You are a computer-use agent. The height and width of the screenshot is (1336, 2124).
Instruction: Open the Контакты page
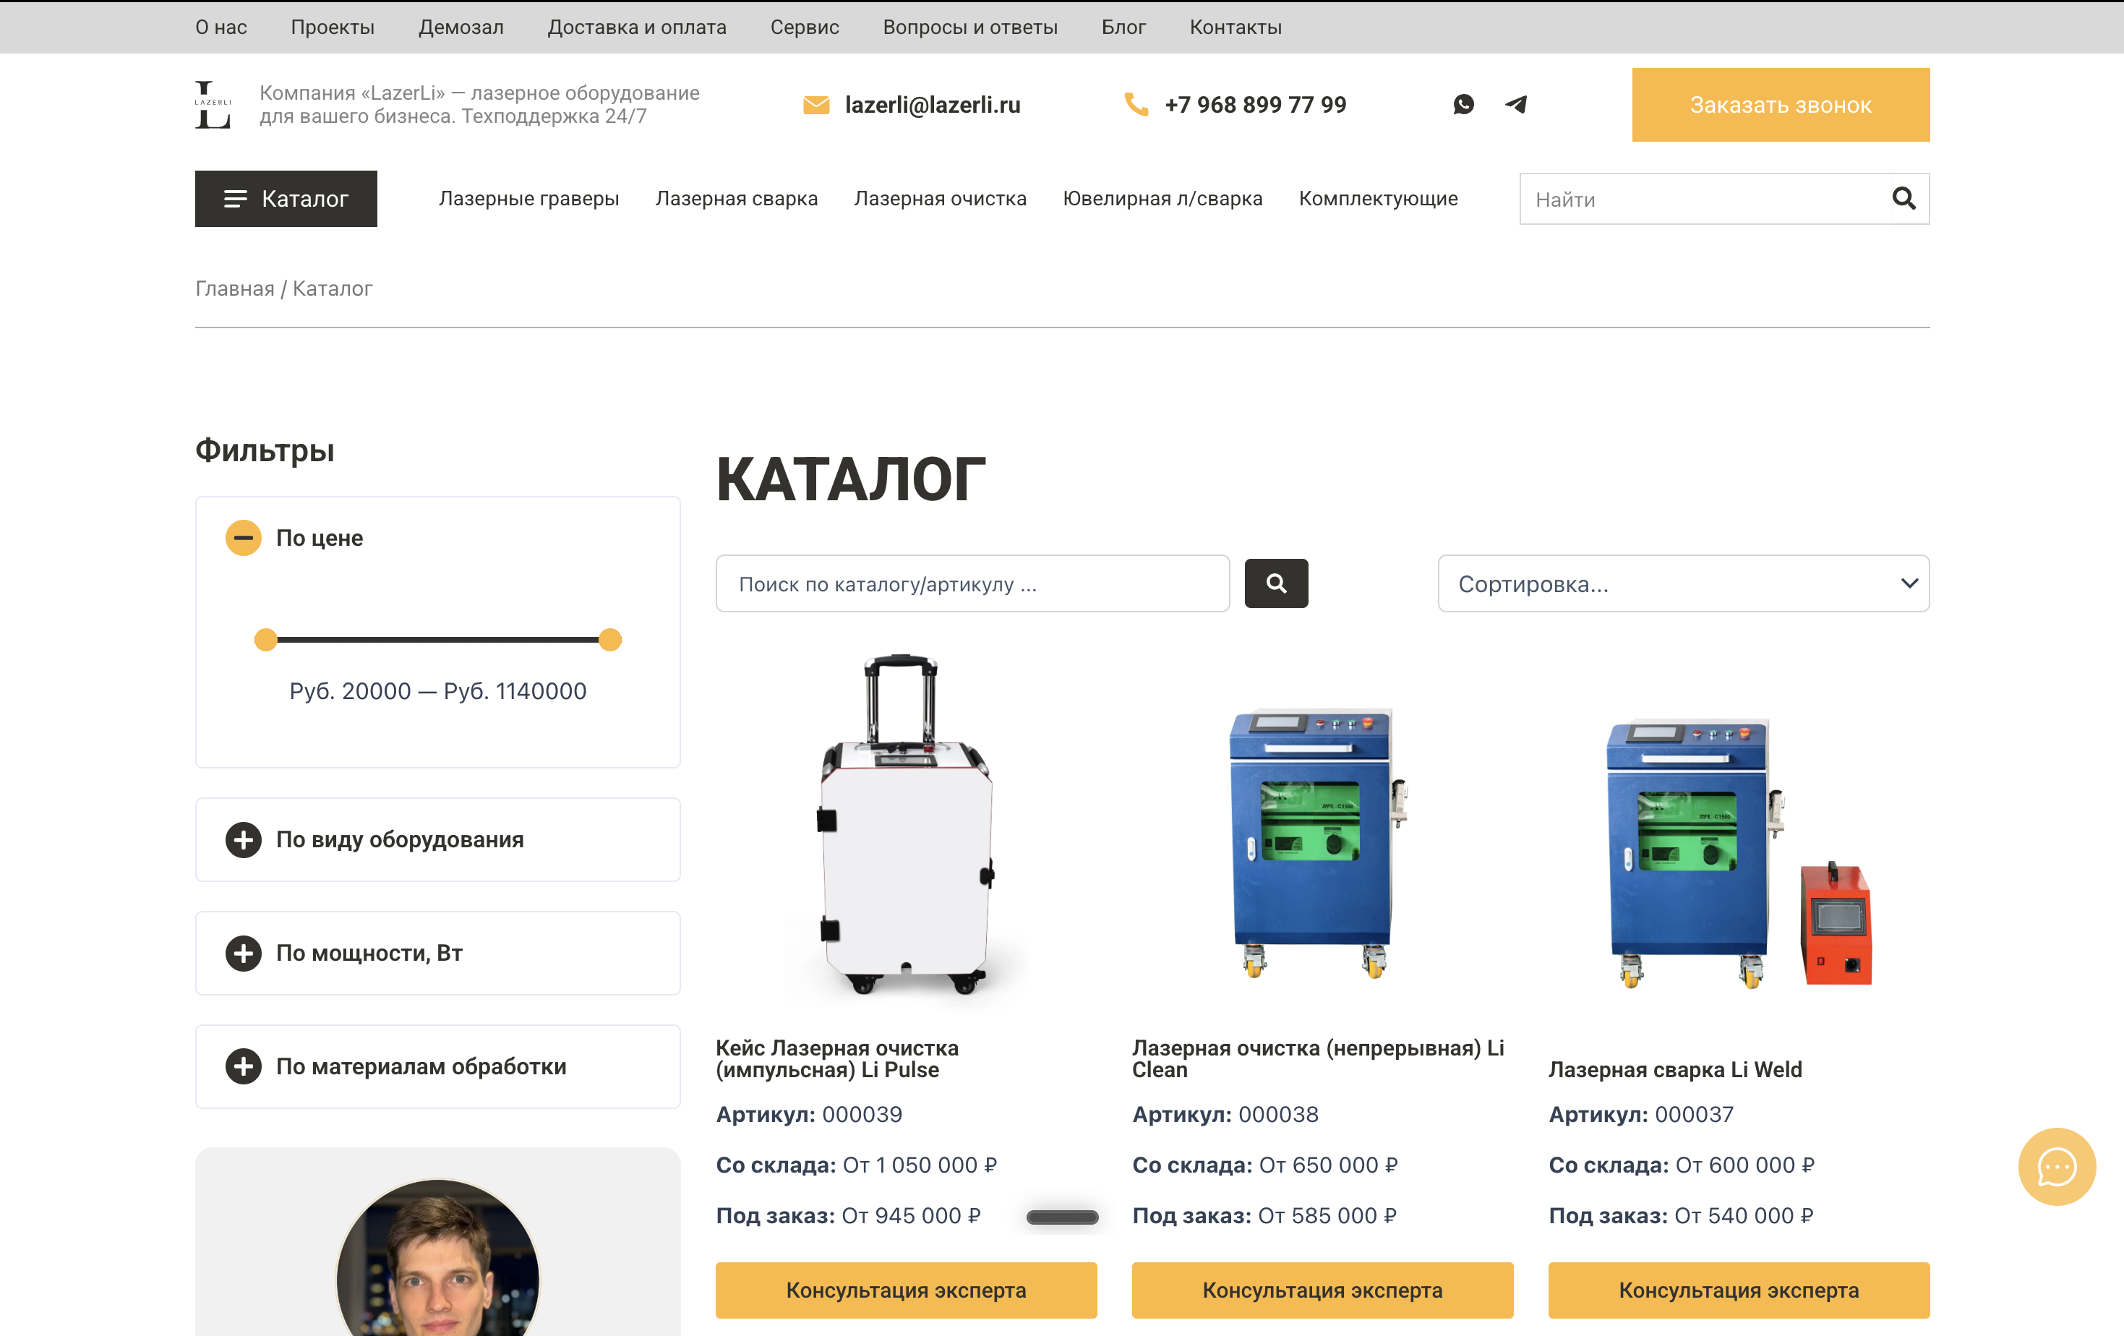click(1236, 27)
